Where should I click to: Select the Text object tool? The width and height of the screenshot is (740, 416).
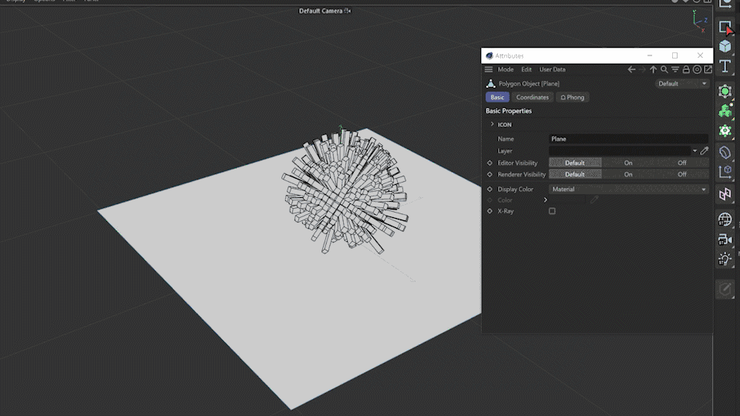(725, 66)
